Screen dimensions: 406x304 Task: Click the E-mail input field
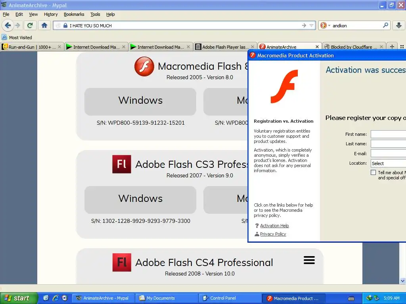[389, 154]
